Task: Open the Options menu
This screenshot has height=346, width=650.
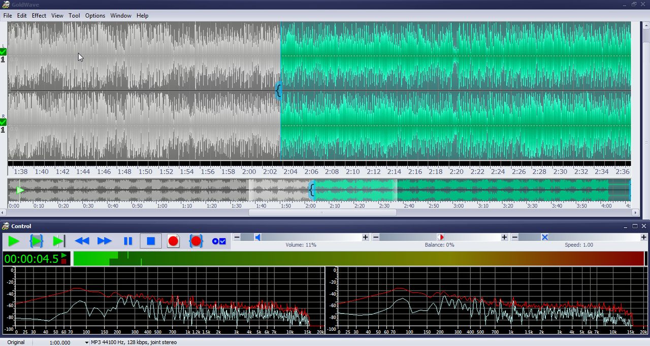Action: 95,16
